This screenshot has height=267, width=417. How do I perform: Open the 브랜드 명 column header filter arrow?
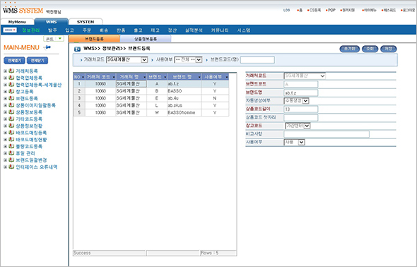click(199, 77)
